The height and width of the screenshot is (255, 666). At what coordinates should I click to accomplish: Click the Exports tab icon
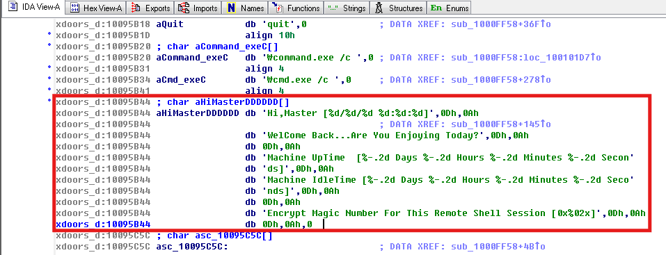[136, 8]
